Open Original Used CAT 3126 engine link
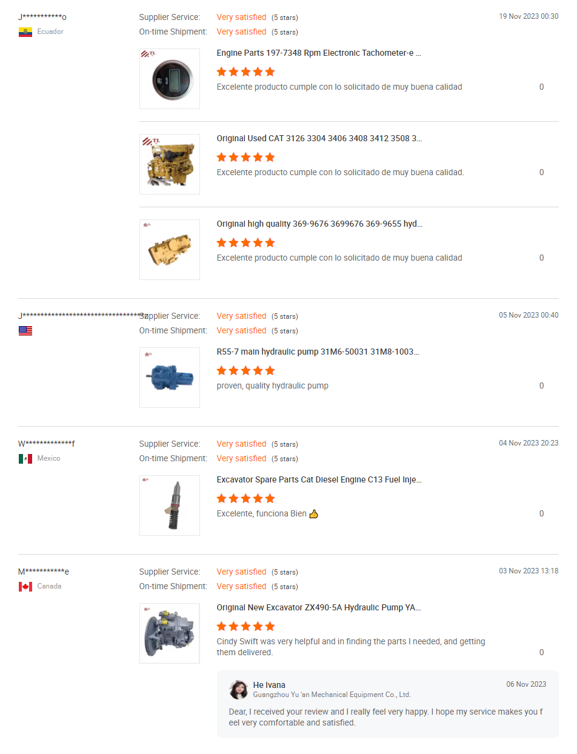The image size is (577, 754). [x=319, y=139]
